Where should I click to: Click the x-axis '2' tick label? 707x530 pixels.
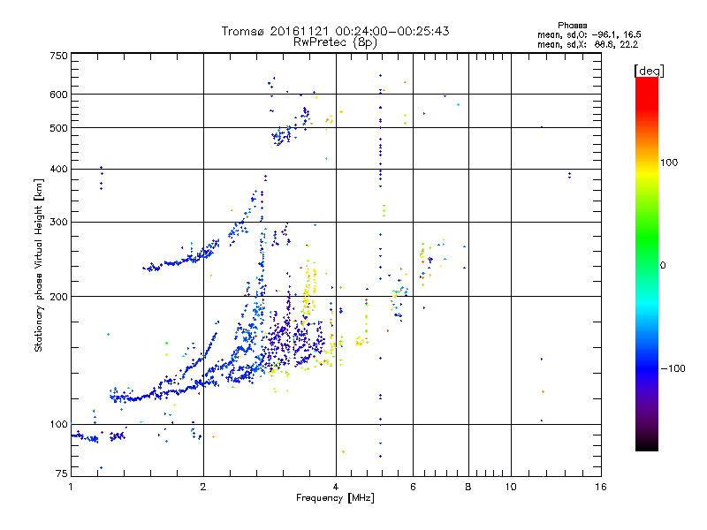203,487
